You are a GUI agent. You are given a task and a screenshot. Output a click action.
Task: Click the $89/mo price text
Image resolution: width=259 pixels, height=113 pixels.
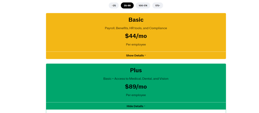[x=136, y=87]
